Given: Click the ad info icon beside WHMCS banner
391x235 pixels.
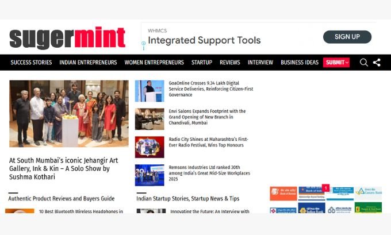Looking at the screenshot, I should click(x=144, y=43).
